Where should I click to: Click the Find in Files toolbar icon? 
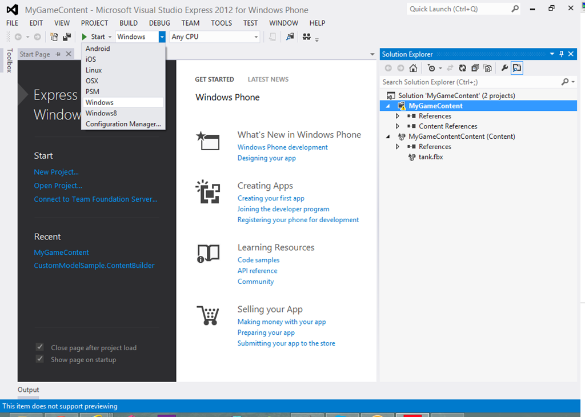tap(290, 37)
